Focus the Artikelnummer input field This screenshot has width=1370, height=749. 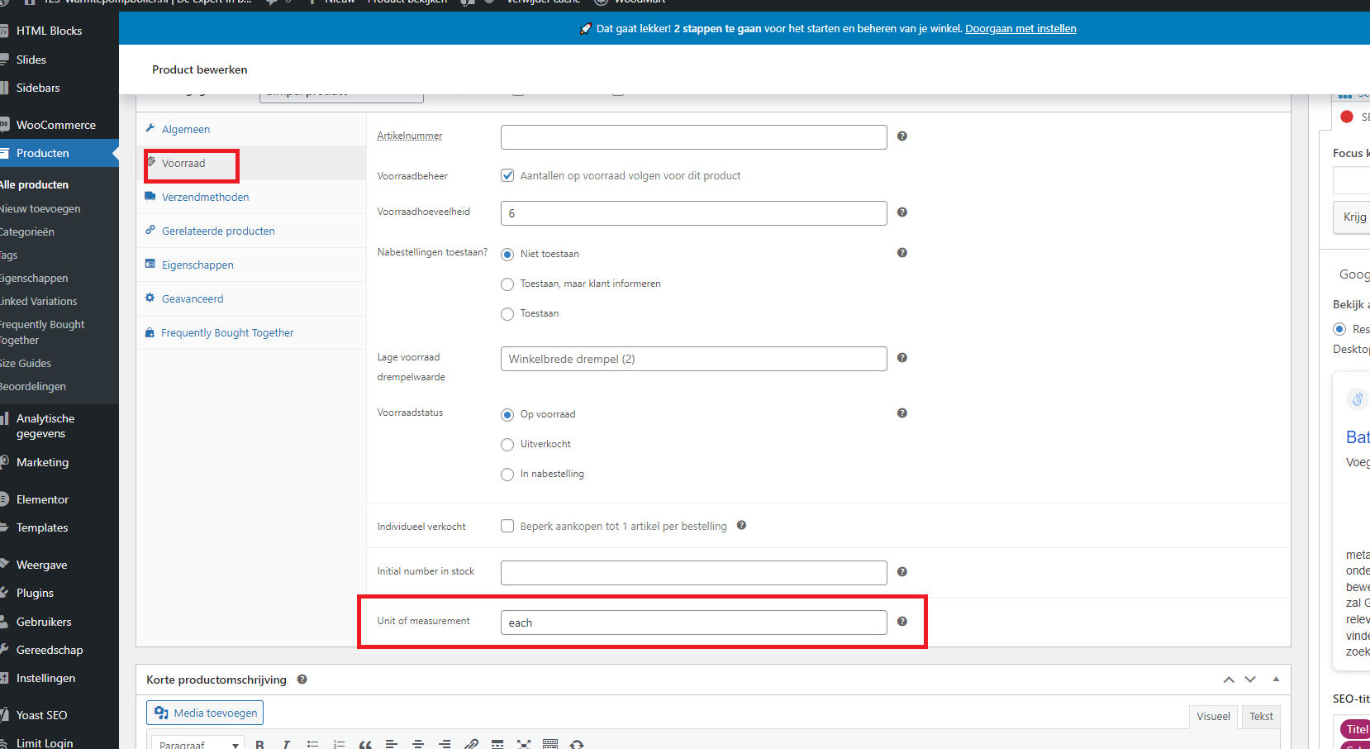(693, 137)
